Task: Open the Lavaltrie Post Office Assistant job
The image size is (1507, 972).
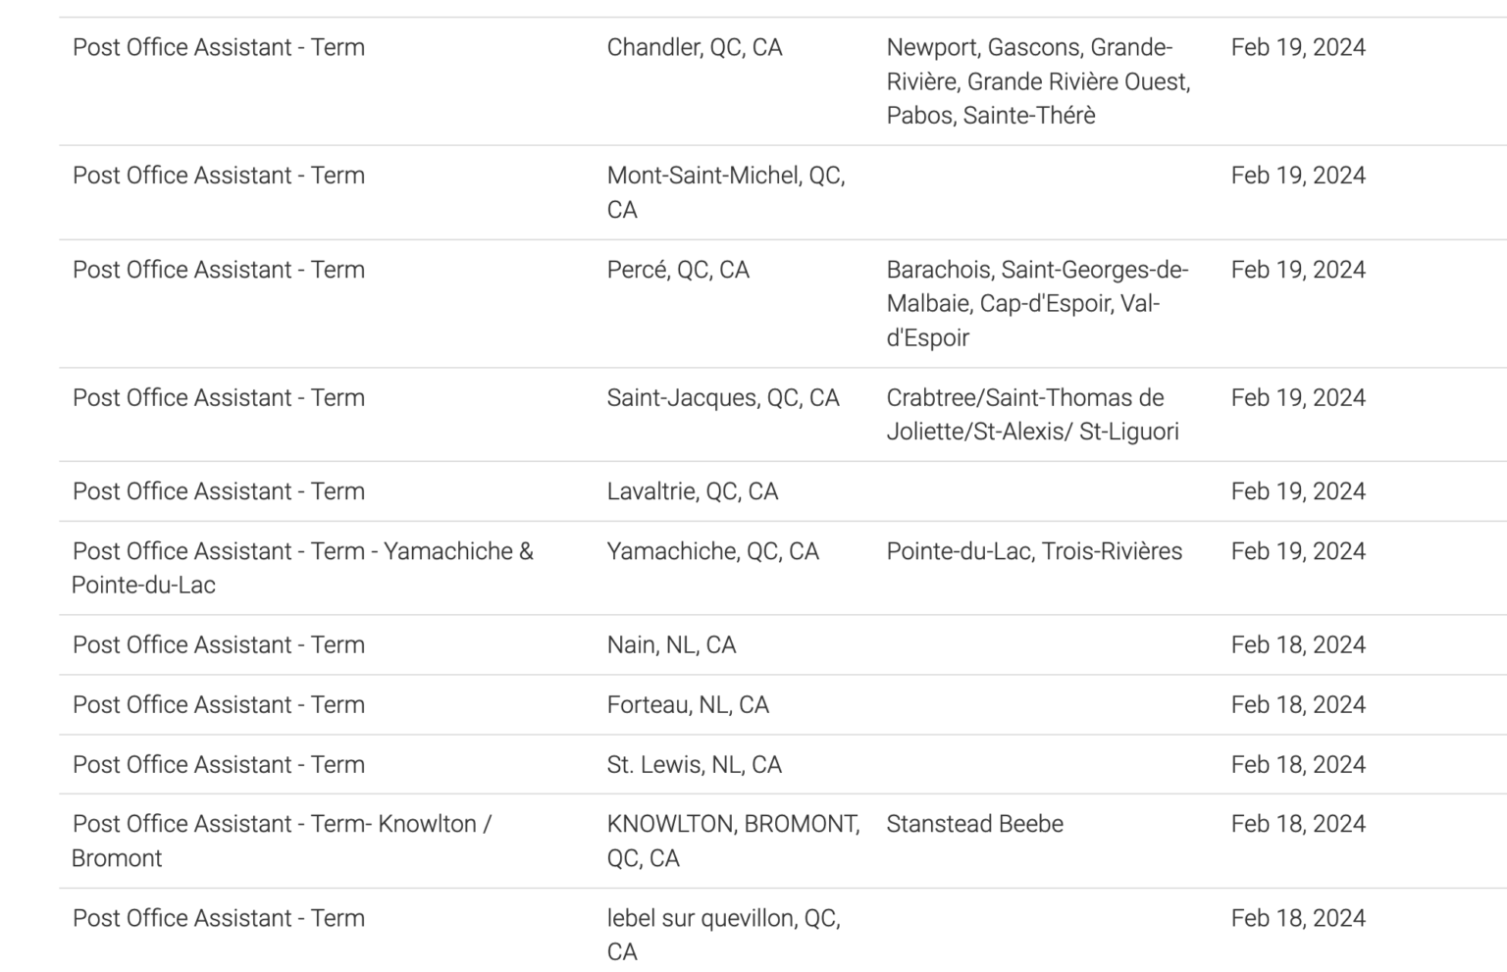Action: click(x=219, y=491)
